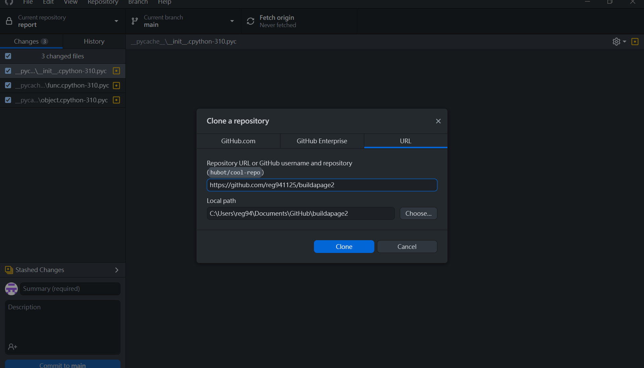
Task: Expand the Stashed Changes chevron
Action: click(117, 270)
